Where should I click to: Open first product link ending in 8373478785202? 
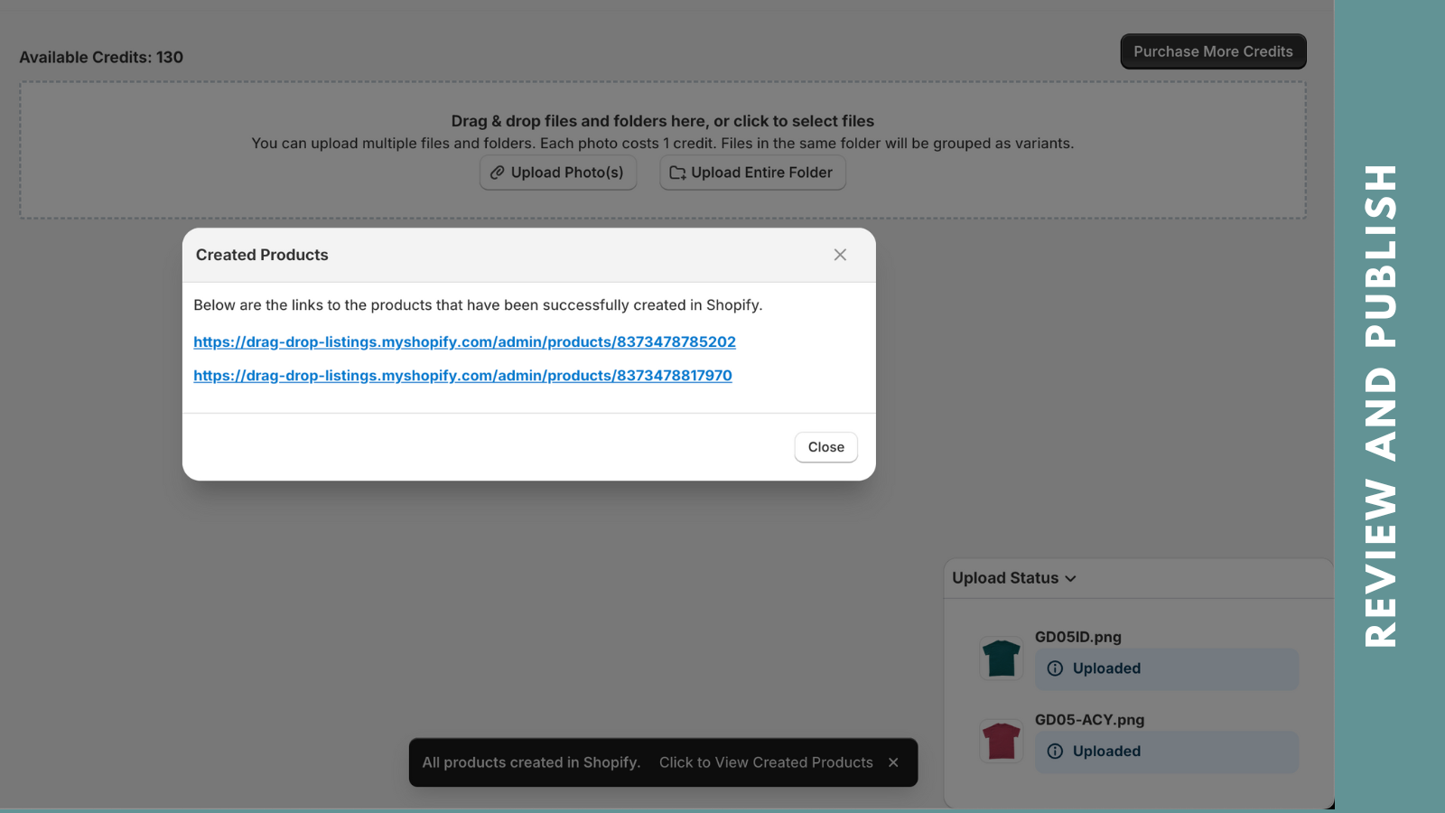tap(464, 342)
